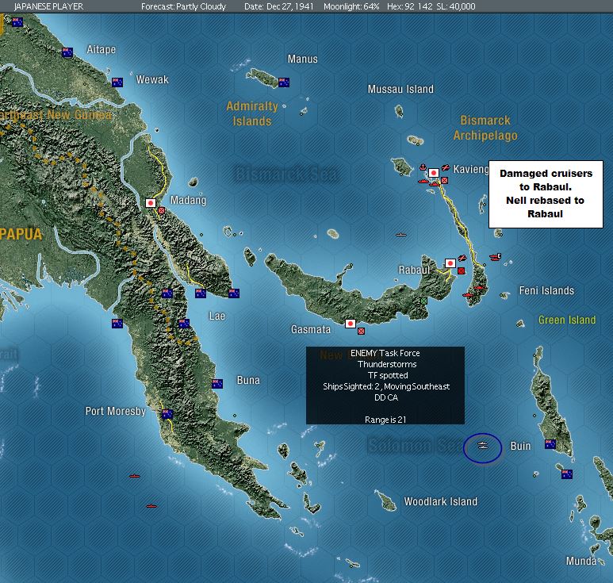Click the Manus map label
The height and width of the screenshot is (583, 613).
click(303, 59)
